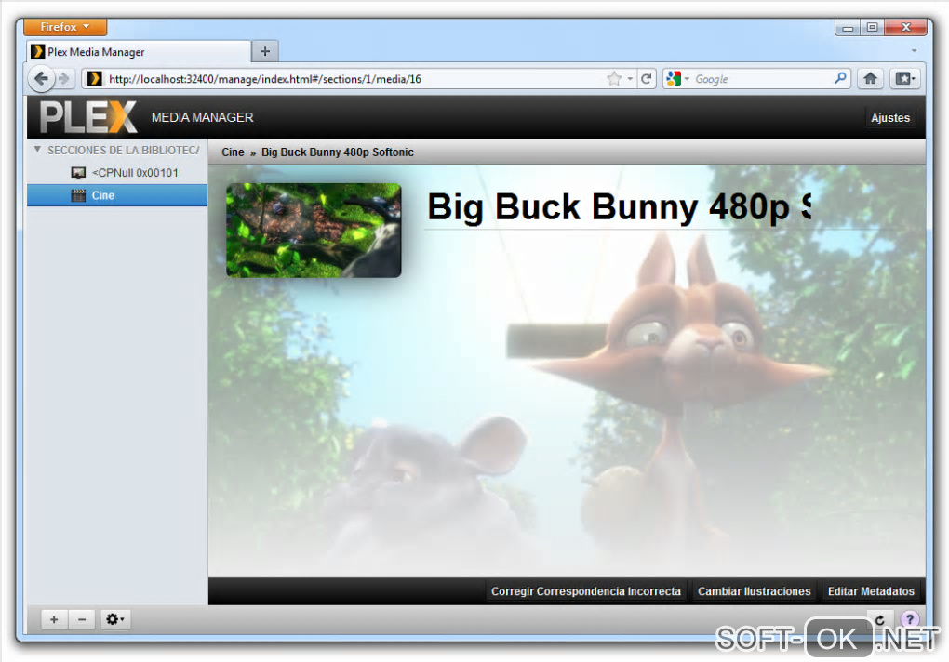Viewport: 949px width, 662px height.
Task: Click the Firefox forward arrow button
Action: [x=64, y=79]
